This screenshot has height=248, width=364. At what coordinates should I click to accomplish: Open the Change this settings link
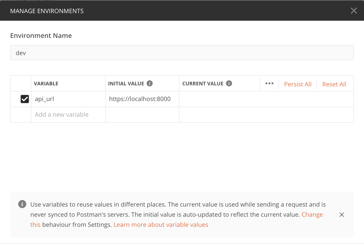tap(312, 215)
